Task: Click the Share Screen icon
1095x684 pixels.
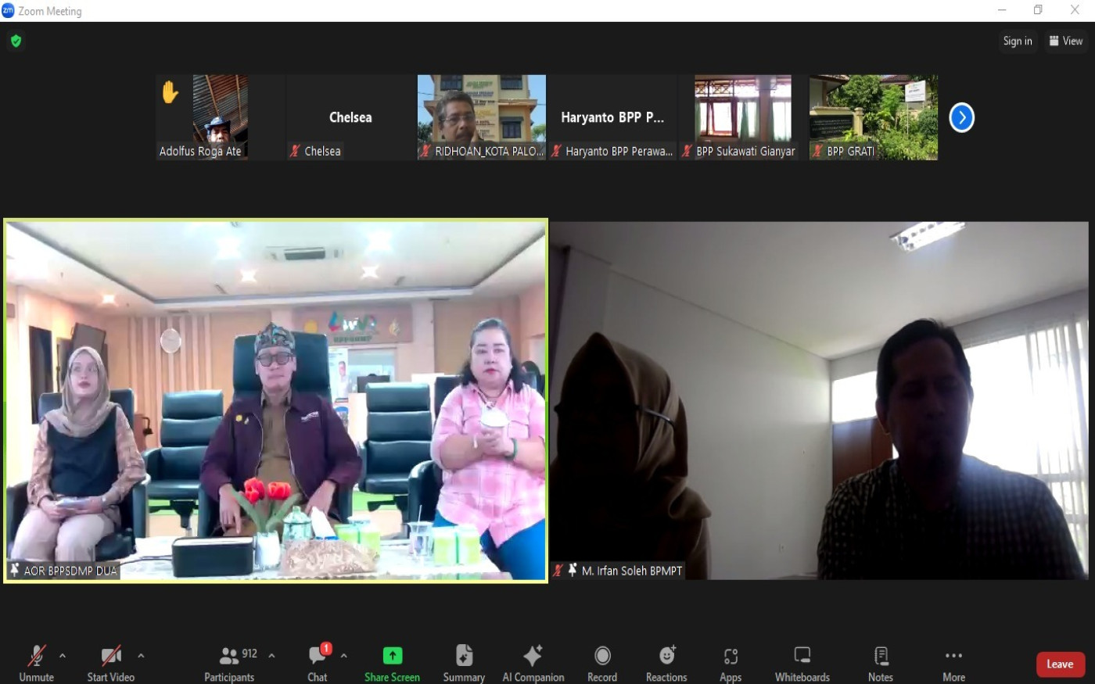Action: (392, 656)
